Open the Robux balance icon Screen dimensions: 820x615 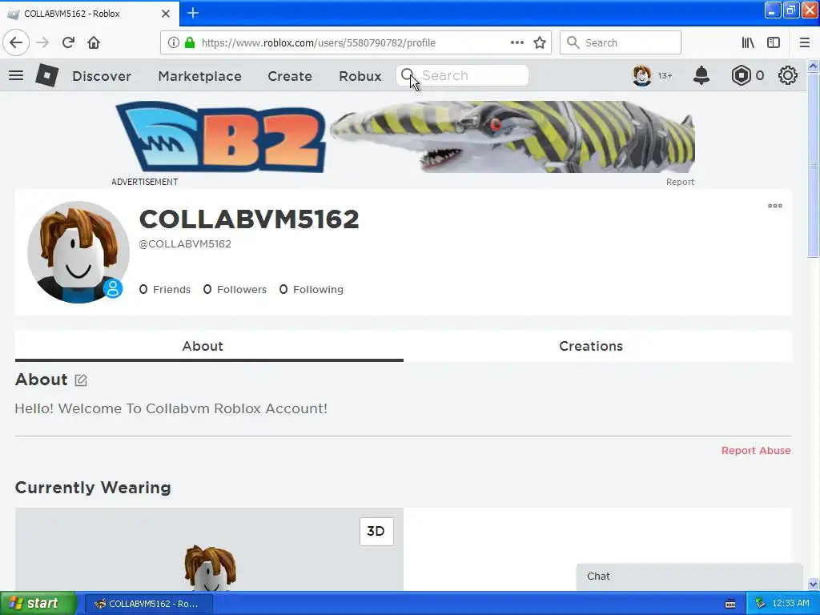pyautogui.click(x=741, y=75)
